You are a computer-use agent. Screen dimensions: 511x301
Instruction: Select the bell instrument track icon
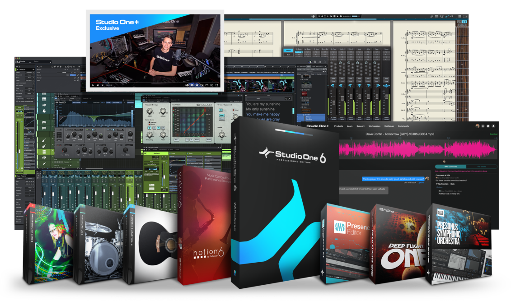coord(44,111)
